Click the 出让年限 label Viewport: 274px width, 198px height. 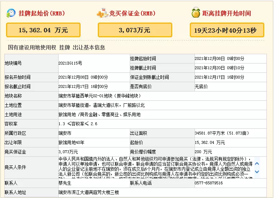13,142
